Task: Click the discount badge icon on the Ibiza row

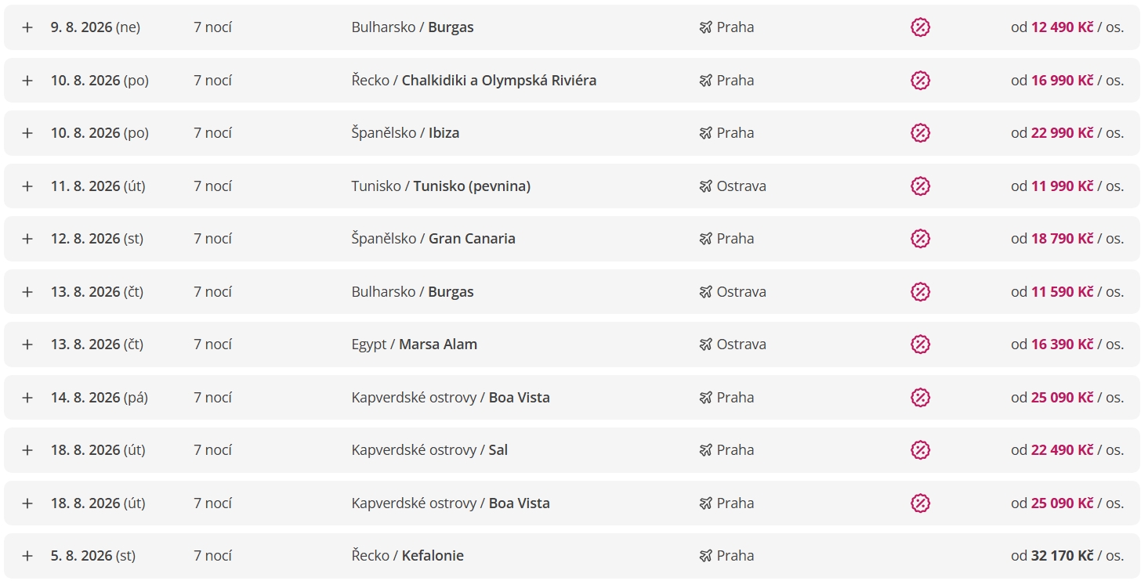Action: 920,133
